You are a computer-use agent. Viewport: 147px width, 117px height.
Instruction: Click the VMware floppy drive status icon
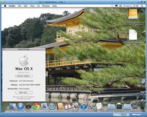click(120, 115)
